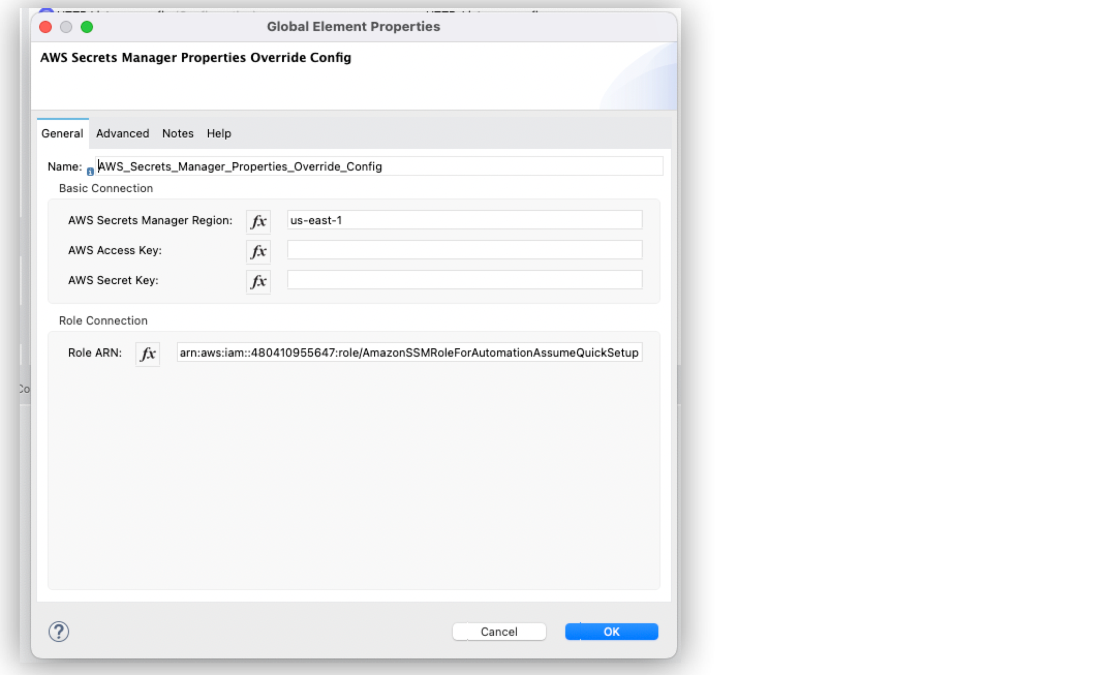
Task: Cancel the Global Element Properties dialog
Action: tap(498, 631)
